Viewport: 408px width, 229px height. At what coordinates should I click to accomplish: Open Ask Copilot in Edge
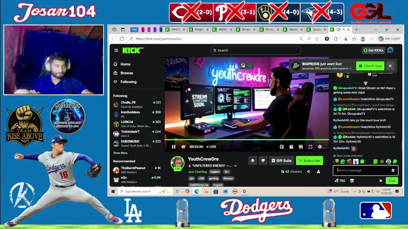[389, 39]
